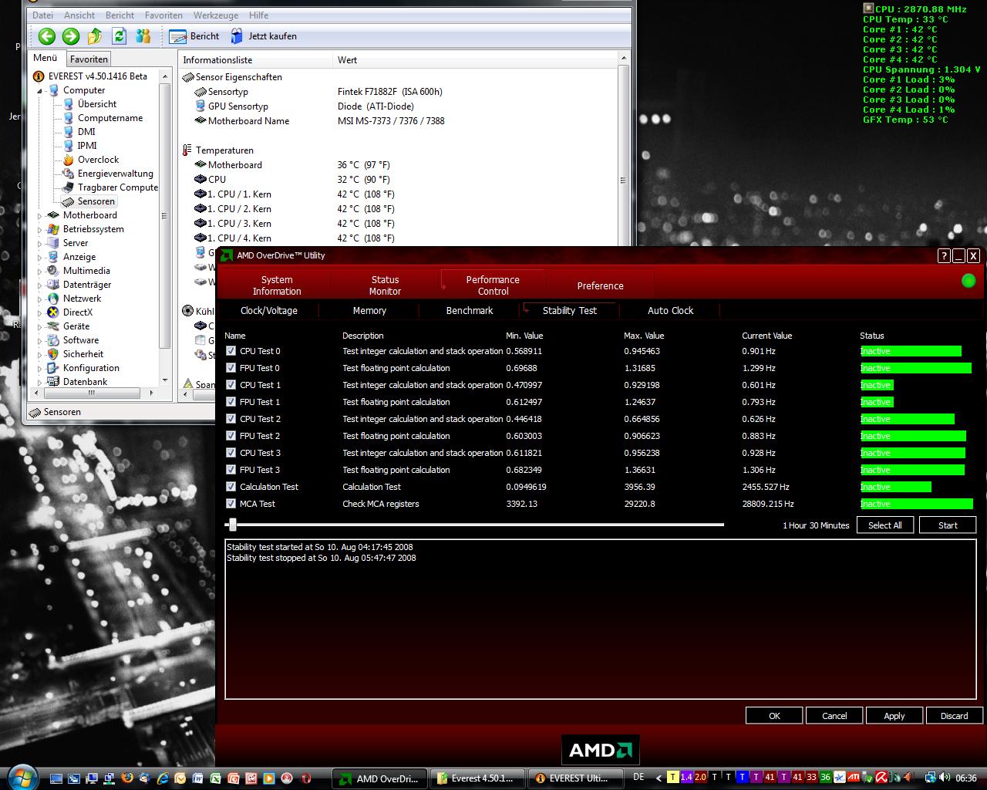Select Sensoren chip item in tree
This screenshot has width=987, height=790.
tap(89, 201)
